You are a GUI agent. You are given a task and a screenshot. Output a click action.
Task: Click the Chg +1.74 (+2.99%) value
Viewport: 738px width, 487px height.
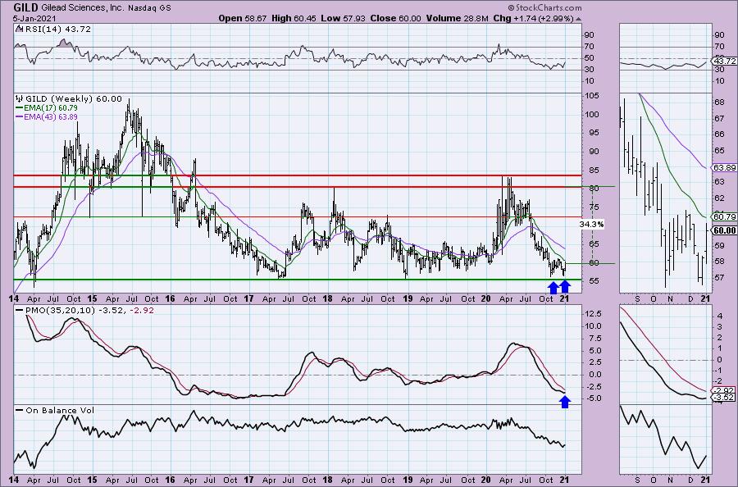tap(533, 19)
